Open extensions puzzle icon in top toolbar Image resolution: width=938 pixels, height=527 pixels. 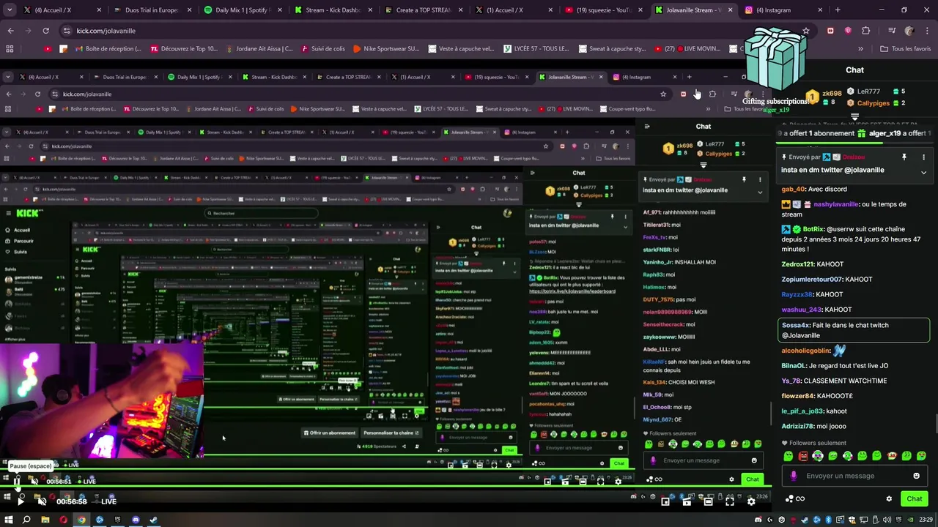tap(865, 31)
